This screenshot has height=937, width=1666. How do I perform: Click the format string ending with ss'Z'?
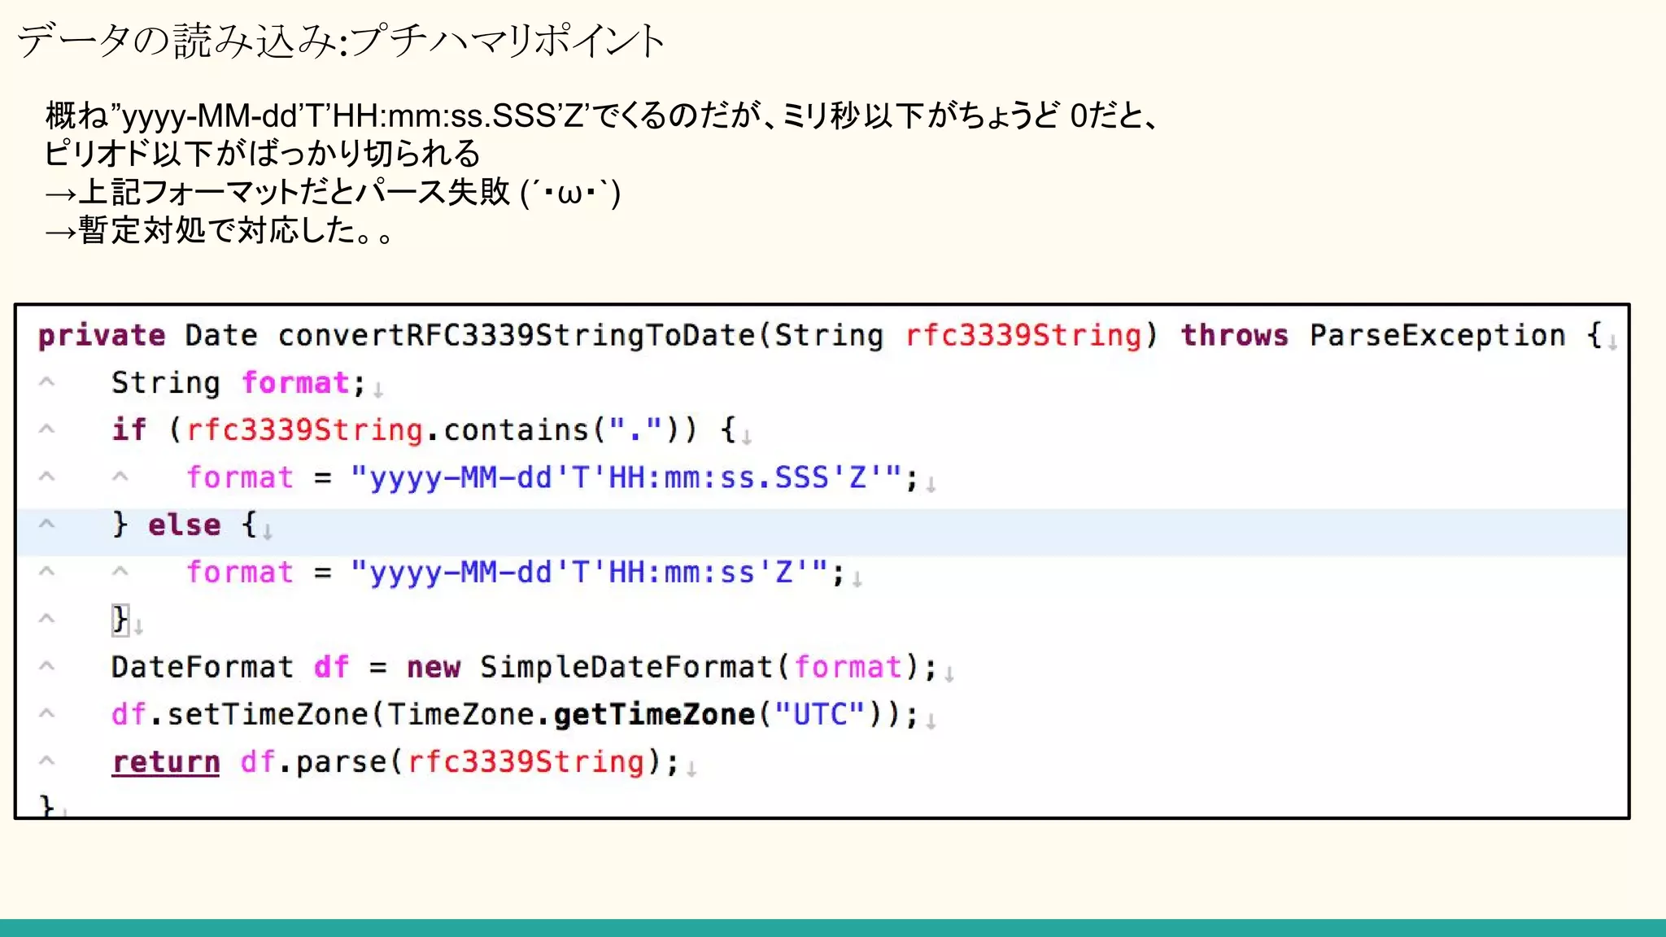click(589, 572)
